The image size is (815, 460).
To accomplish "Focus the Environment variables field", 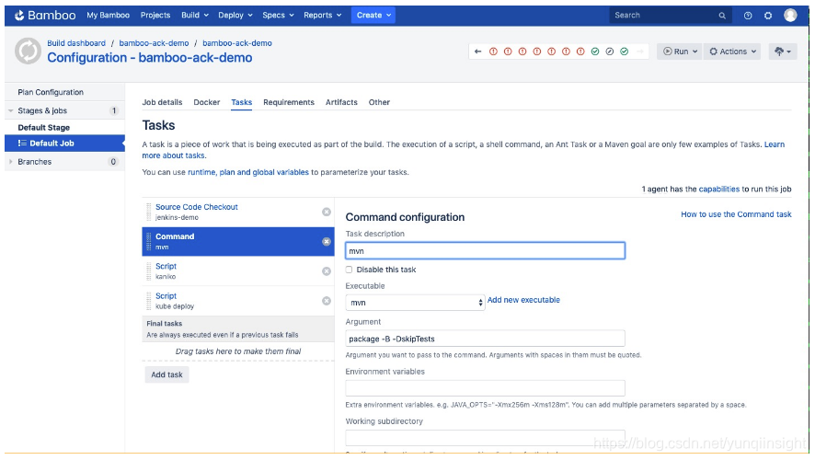I will [485, 388].
